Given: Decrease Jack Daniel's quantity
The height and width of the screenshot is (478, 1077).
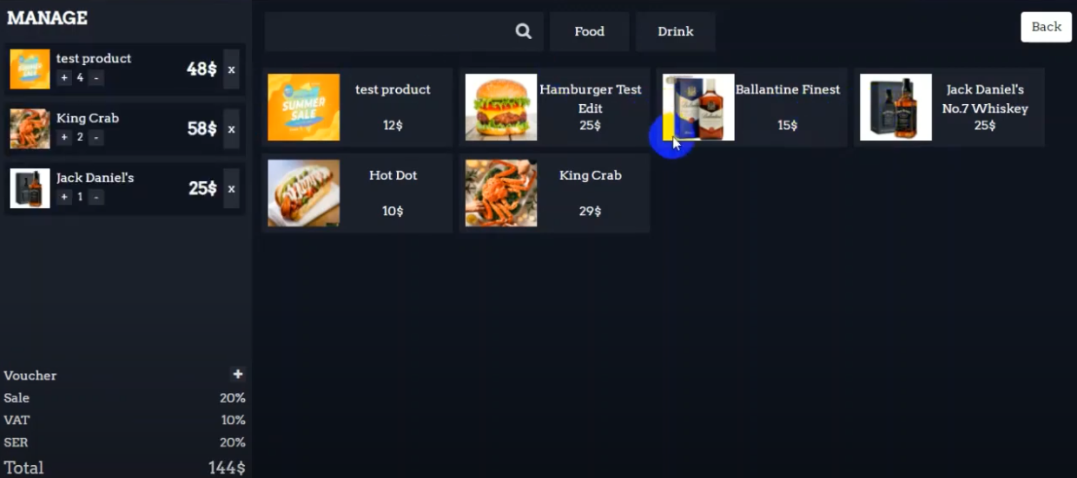Looking at the screenshot, I should (96, 197).
